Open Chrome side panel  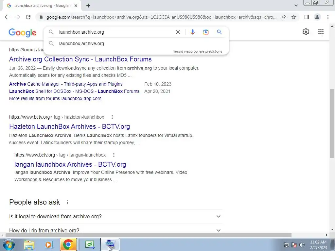(307, 17)
